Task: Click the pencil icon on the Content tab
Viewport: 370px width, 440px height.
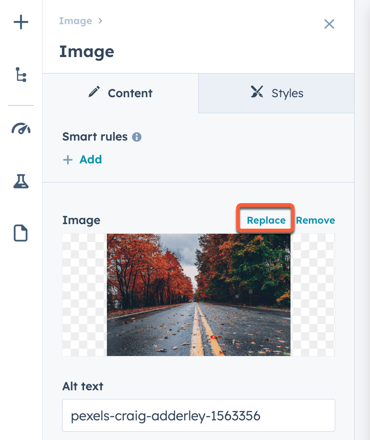Action: point(94,91)
